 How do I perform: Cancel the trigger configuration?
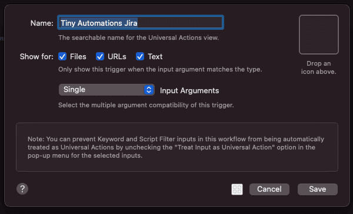(269, 189)
